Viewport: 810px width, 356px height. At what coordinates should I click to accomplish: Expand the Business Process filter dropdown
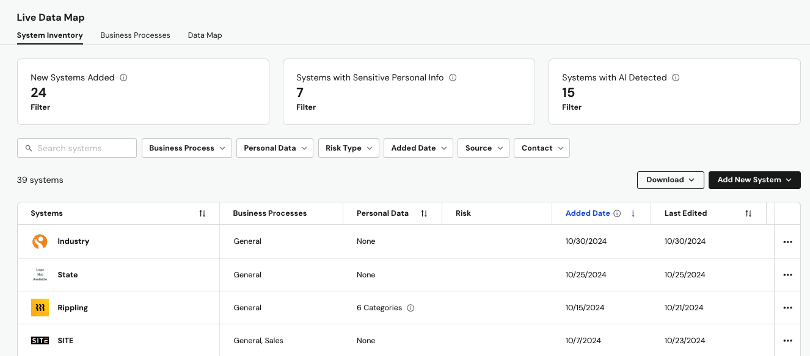187,148
